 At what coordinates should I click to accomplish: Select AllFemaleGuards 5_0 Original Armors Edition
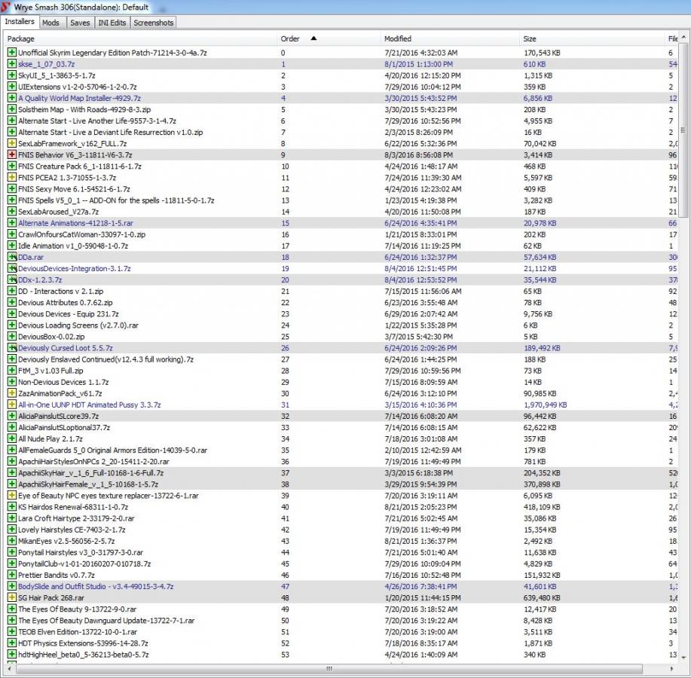point(342,450)
